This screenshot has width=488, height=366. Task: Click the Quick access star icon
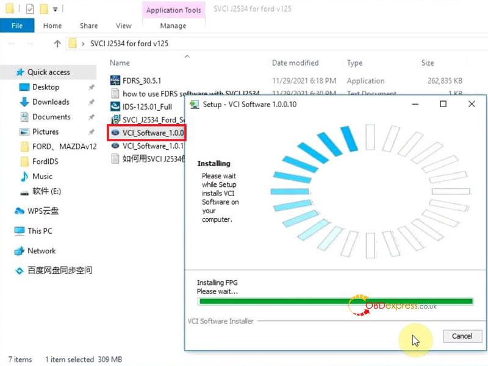click(20, 72)
